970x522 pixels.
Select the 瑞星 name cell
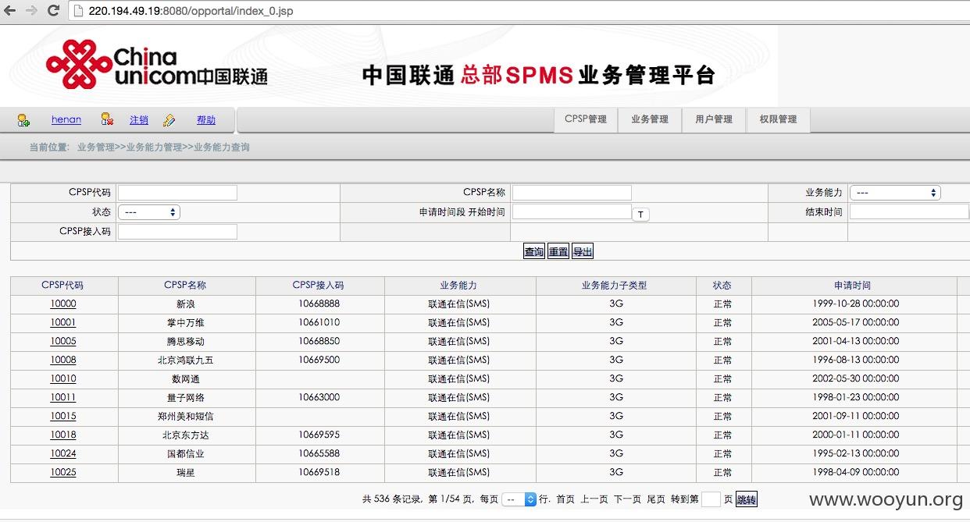[186, 473]
